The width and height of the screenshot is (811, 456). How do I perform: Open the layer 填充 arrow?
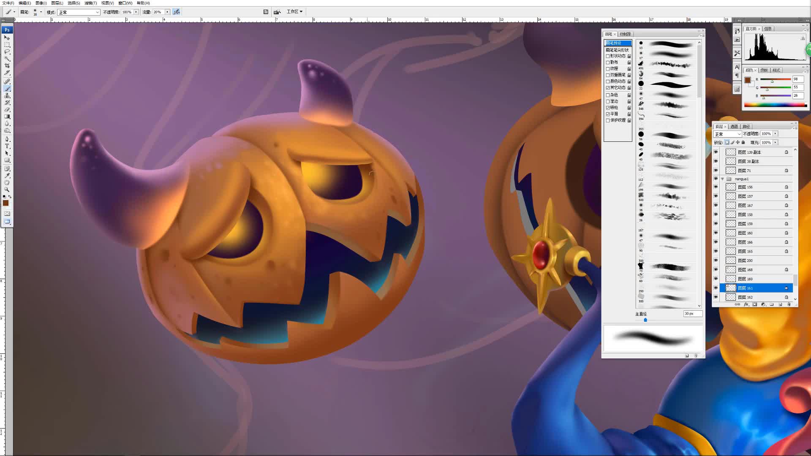(776, 142)
